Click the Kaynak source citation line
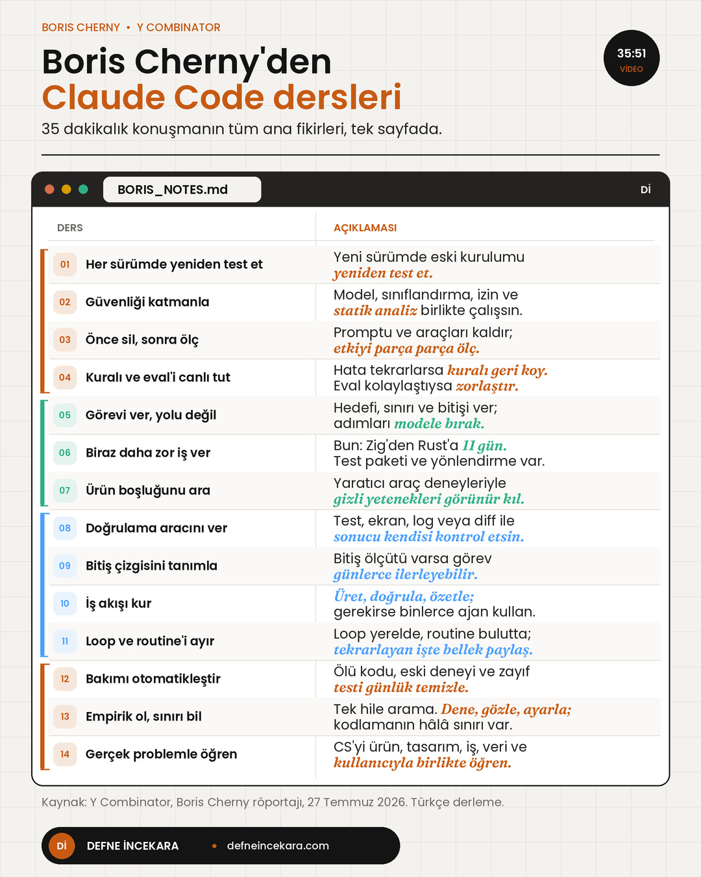The image size is (701, 877). (273, 802)
